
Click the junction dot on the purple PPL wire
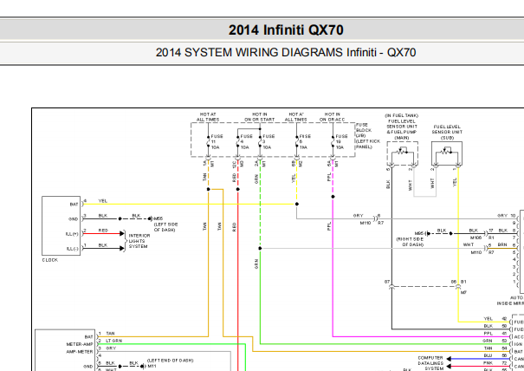click(x=333, y=197)
